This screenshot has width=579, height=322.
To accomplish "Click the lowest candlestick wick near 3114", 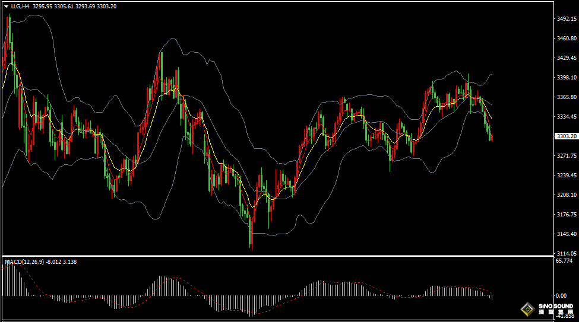I will coord(251,243).
